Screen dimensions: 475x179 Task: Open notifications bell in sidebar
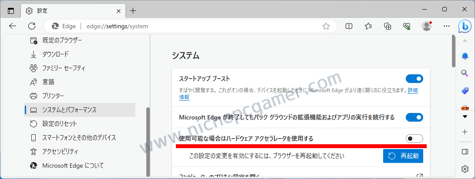point(465,56)
